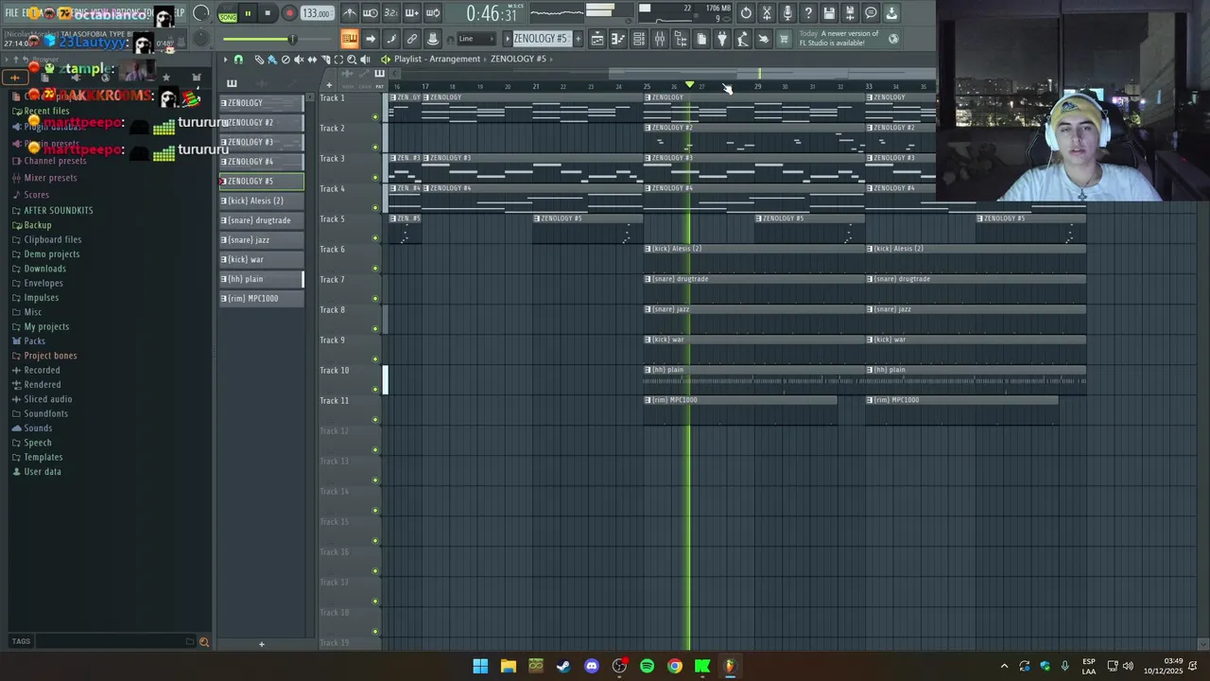
Task: Click the microphone recording icon
Action: 787,13
